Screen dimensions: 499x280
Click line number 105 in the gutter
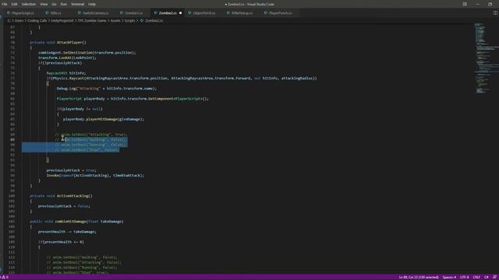point(12,221)
